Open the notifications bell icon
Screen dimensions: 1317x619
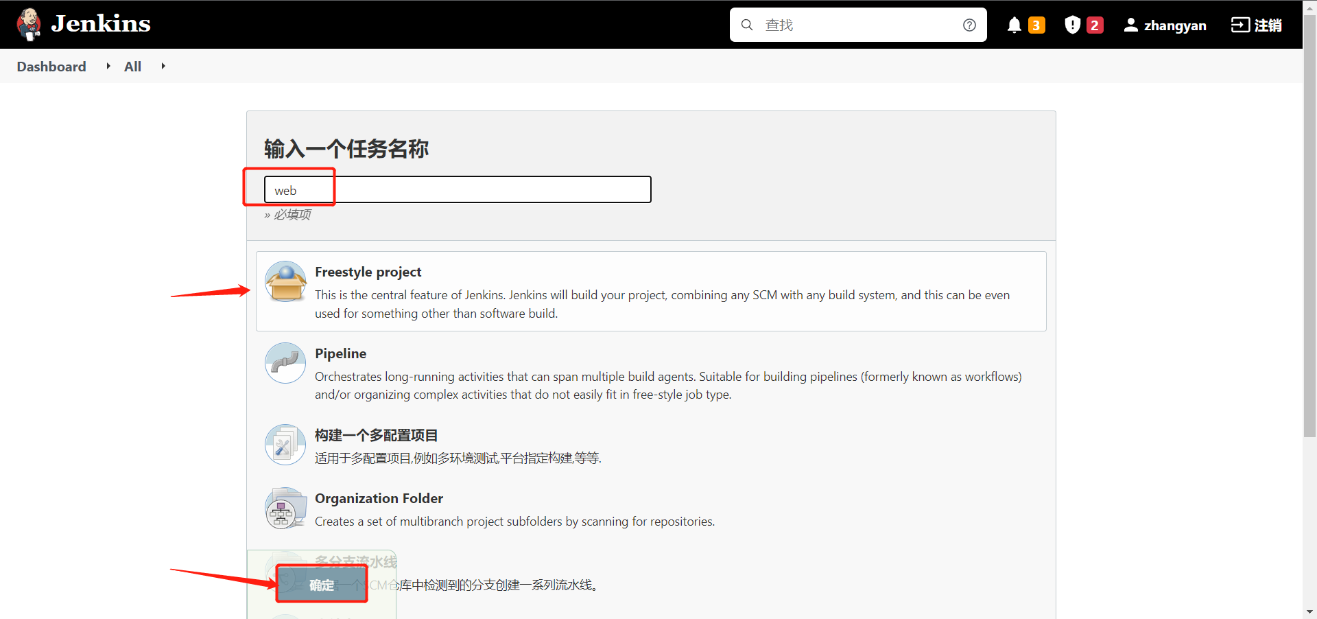(x=1015, y=25)
